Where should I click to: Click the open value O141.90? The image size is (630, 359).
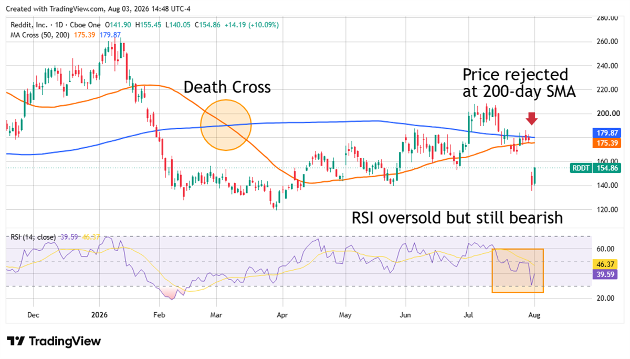tap(119, 25)
